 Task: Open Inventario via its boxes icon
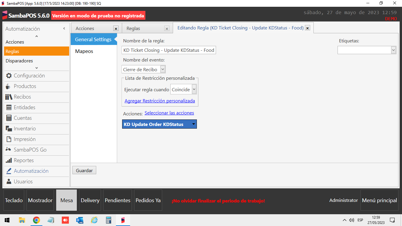point(9,129)
